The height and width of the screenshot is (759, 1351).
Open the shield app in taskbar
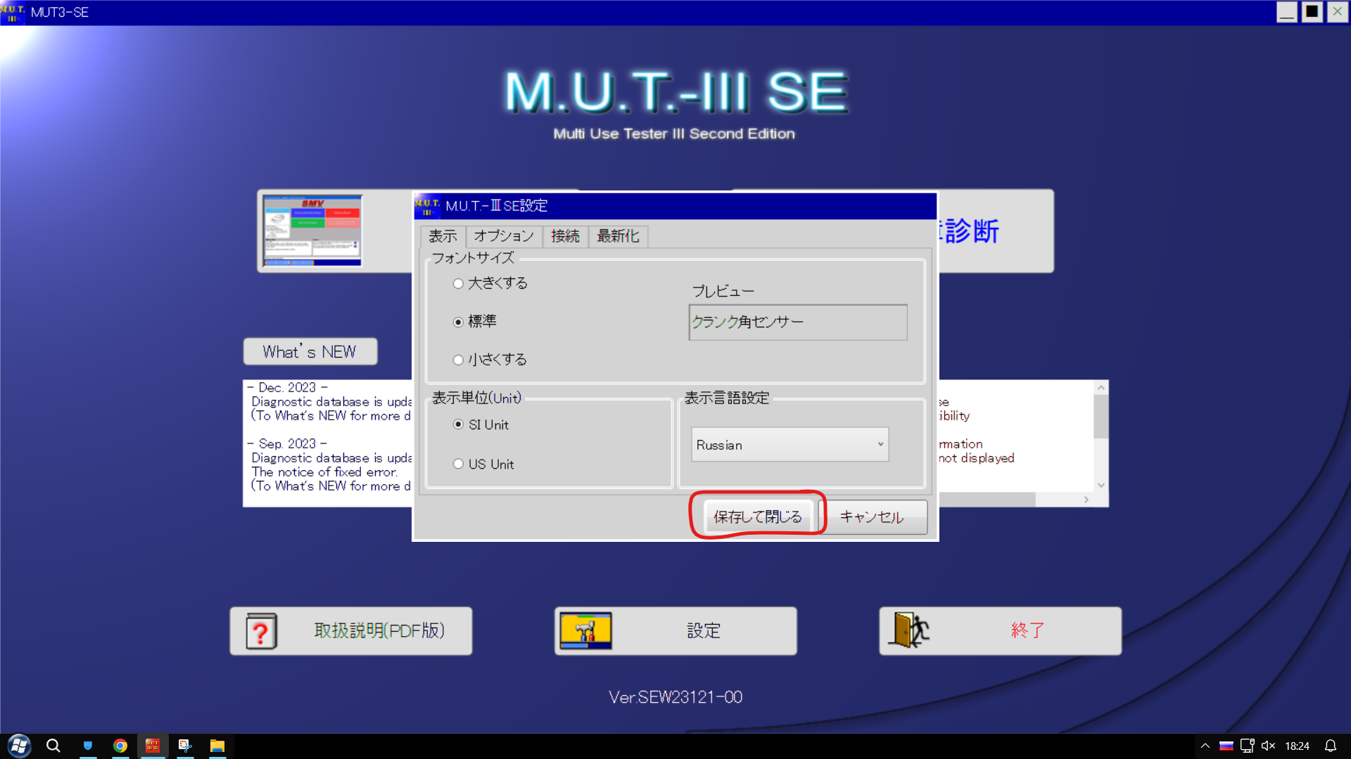click(88, 746)
